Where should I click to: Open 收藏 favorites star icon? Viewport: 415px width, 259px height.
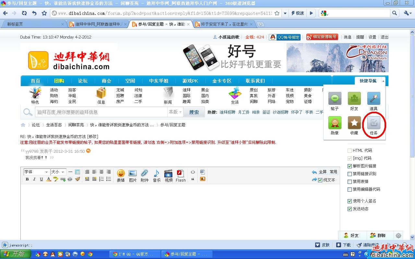(x=354, y=126)
